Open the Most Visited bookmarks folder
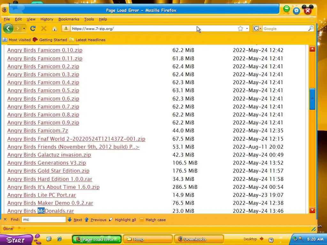The width and height of the screenshot is (327, 245). coord(17,40)
